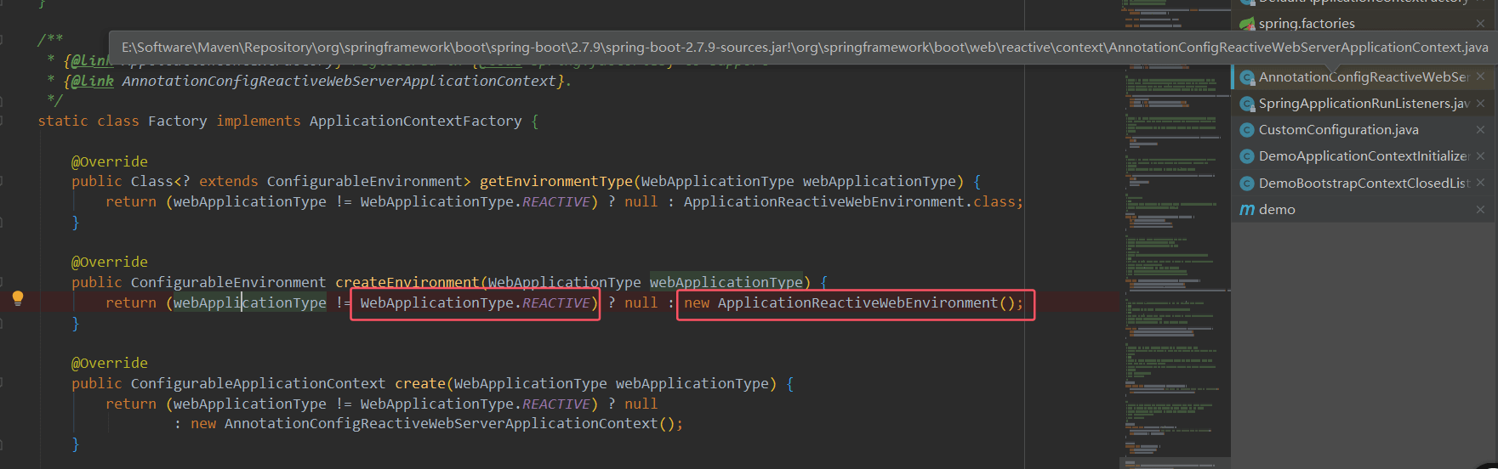Screen dimensions: 1498x469
Task: Follow the AnnotationConfigReactiveWebServerApplicationContext Javadoc link
Action: click(339, 81)
